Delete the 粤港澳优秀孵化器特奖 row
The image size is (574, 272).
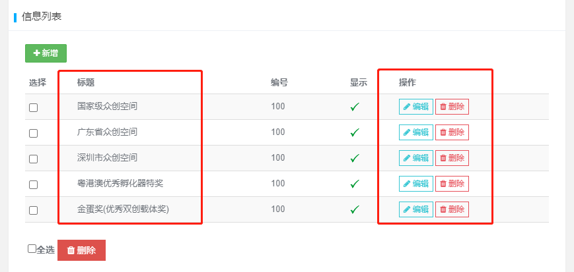(452, 184)
